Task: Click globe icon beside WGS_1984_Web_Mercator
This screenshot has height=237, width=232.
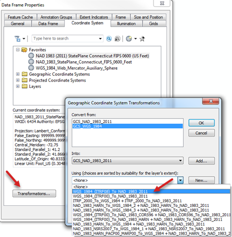Action: [x=31, y=68]
